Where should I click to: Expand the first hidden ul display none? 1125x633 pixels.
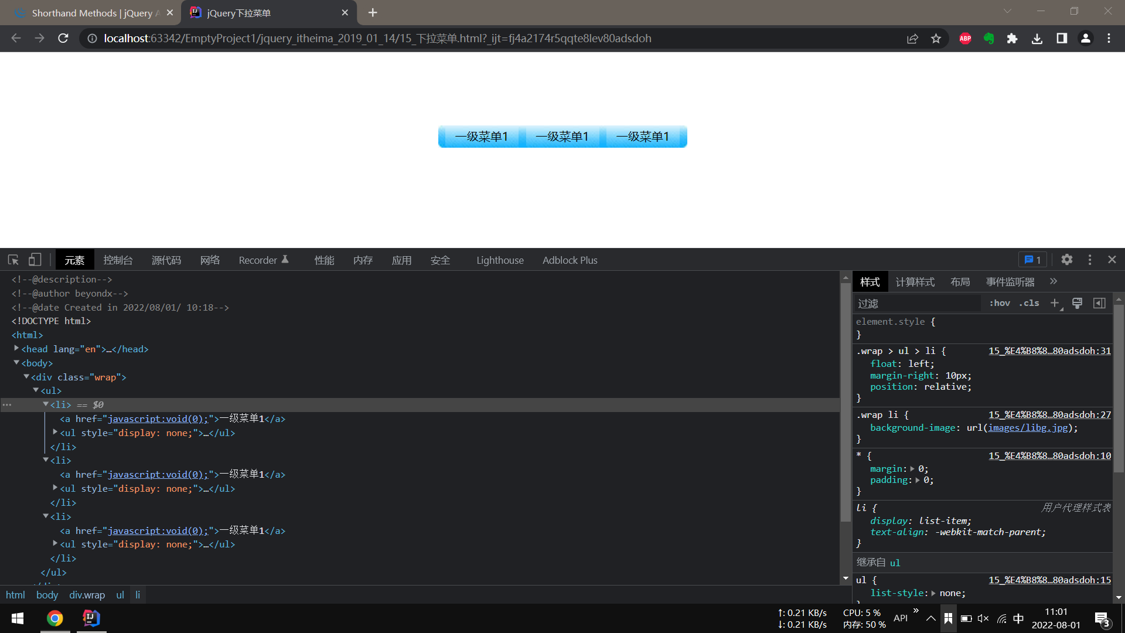(x=55, y=432)
